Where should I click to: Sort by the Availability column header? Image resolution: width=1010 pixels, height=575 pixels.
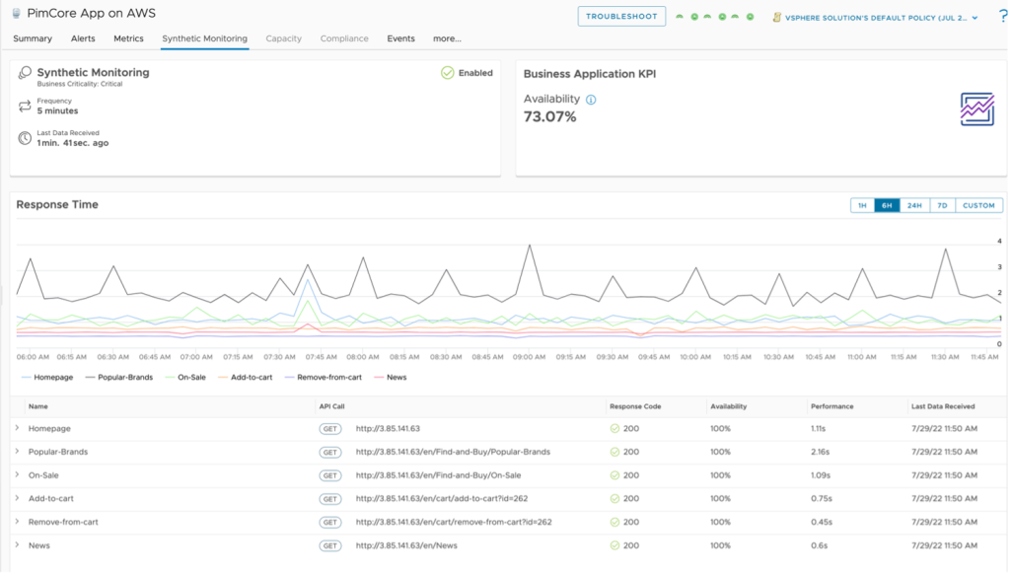[x=729, y=407]
